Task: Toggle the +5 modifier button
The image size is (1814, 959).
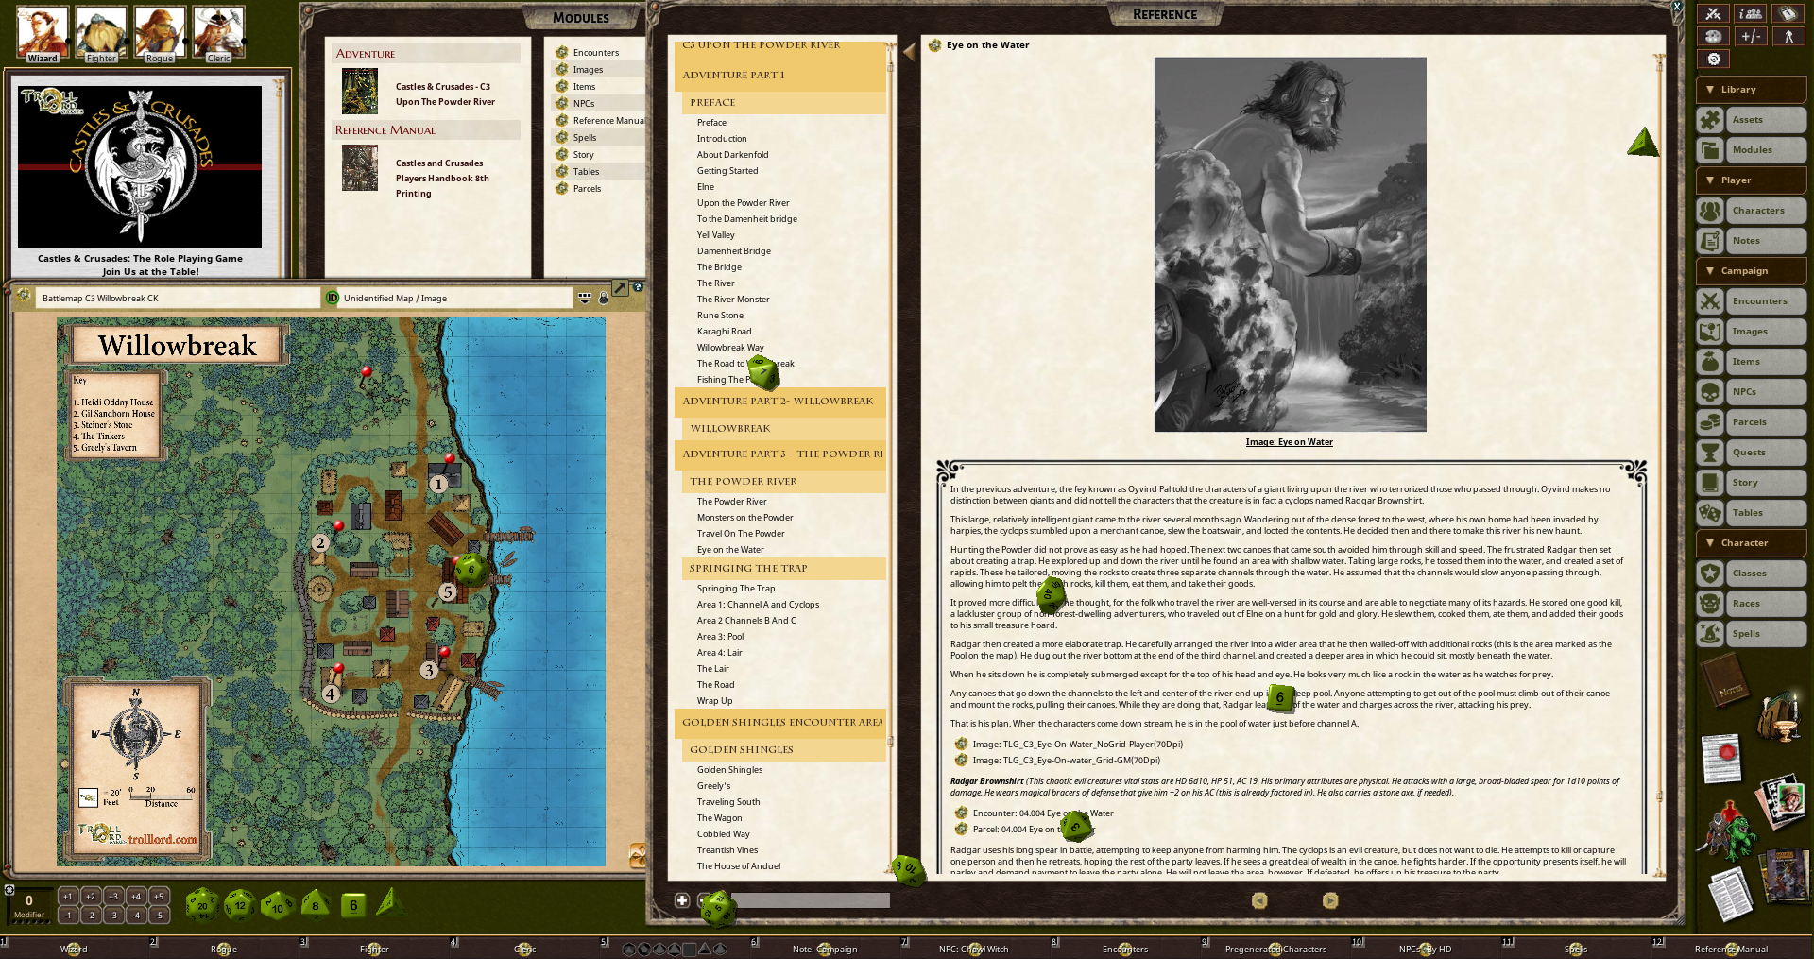Action: tap(159, 896)
